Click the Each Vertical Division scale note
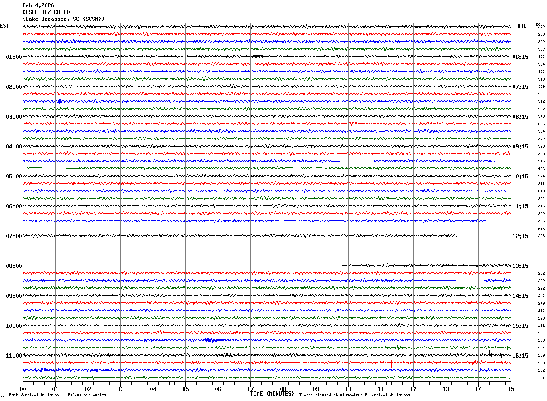 pos(57,395)
